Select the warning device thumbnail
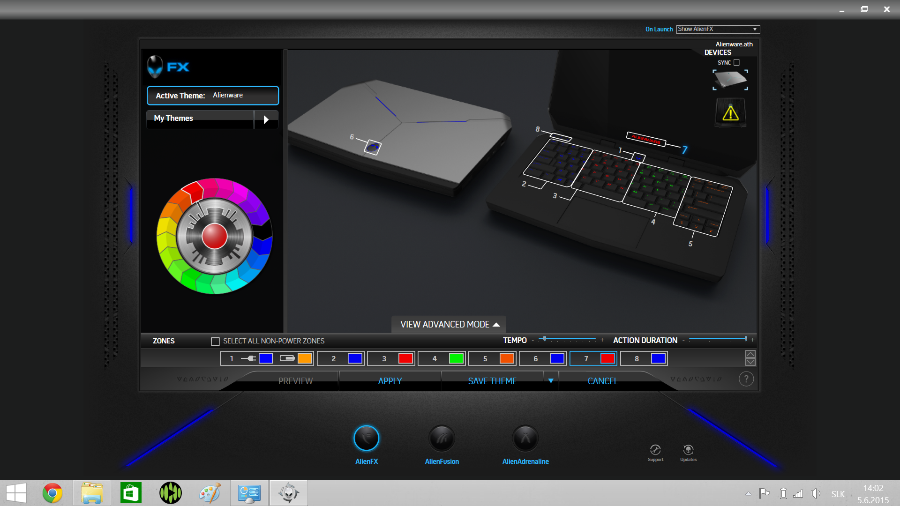The height and width of the screenshot is (506, 900). tap(730, 112)
